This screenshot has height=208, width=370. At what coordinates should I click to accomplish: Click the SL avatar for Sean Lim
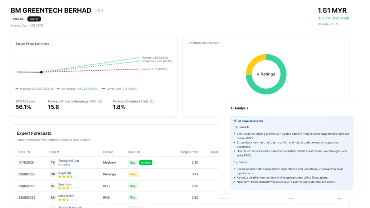(53, 186)
